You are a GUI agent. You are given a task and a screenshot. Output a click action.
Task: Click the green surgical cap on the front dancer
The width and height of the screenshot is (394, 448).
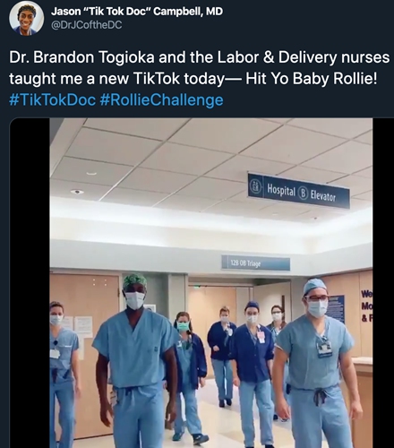135,281
